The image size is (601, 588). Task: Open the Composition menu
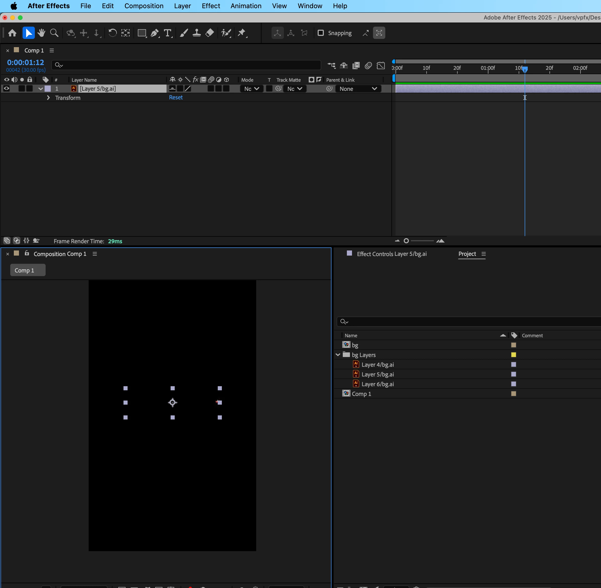144,6
